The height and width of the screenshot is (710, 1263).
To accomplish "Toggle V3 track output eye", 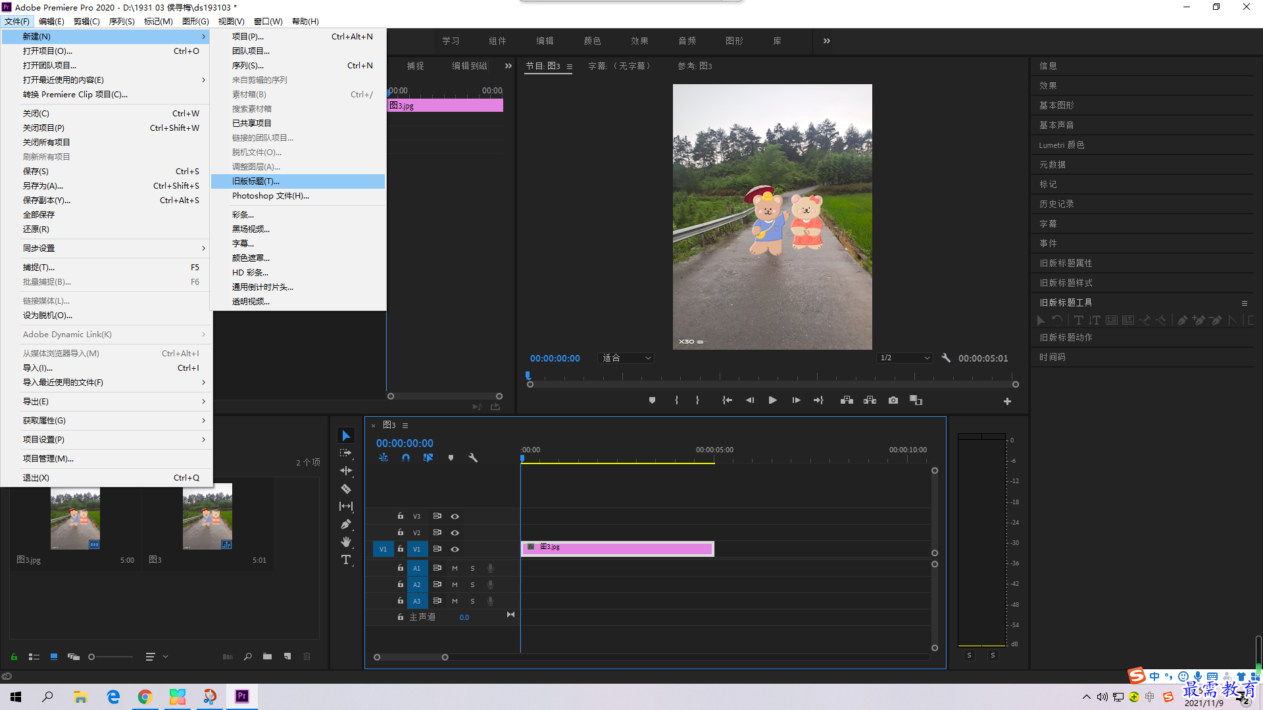I will pyautogui.click(x=455, y=517).
